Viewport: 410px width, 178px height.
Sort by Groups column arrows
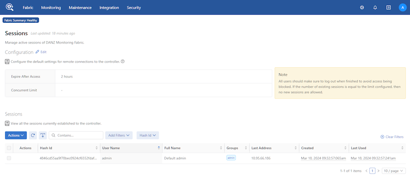click(246, 148)
